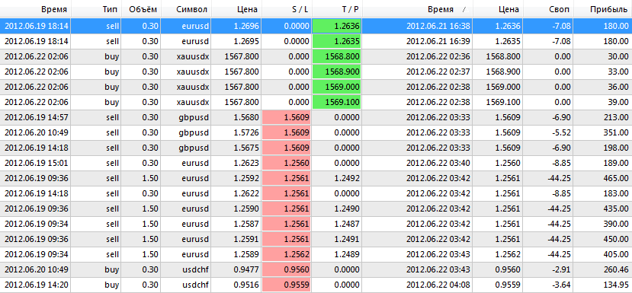Select the gbpusd open price 1.5680
Screen dimensions: 632x293
[246, 117]
